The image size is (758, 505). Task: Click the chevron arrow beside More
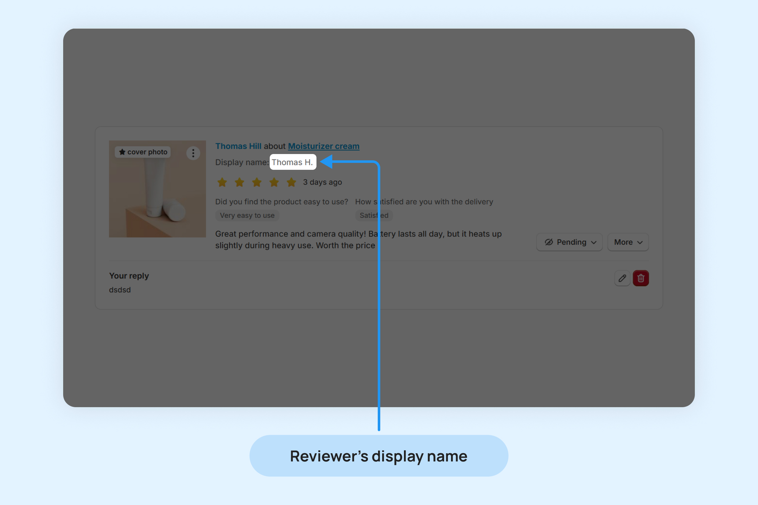(640, 242)
